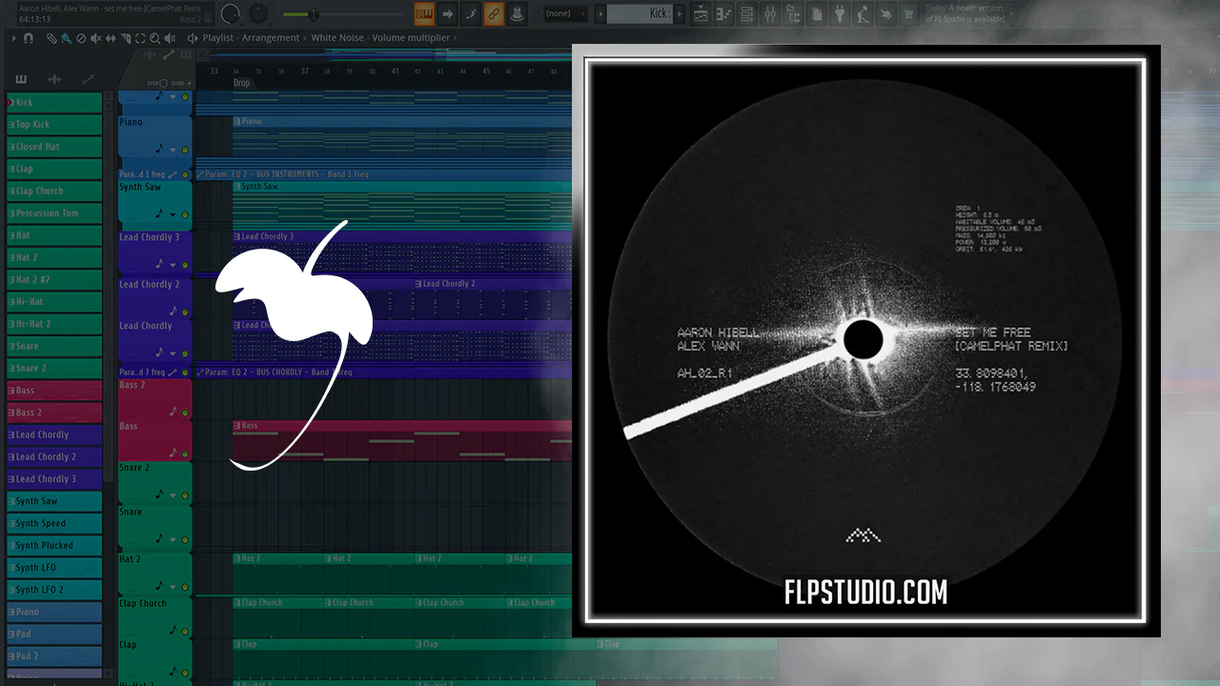Show automation clips in the picker
Viewport: 1220px width, 686px height.
click(88, 79)
